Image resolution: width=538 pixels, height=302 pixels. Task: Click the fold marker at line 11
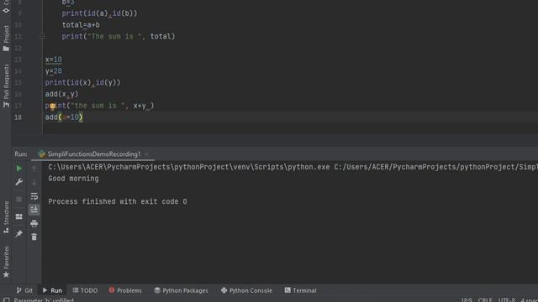(x=42, y=36)
